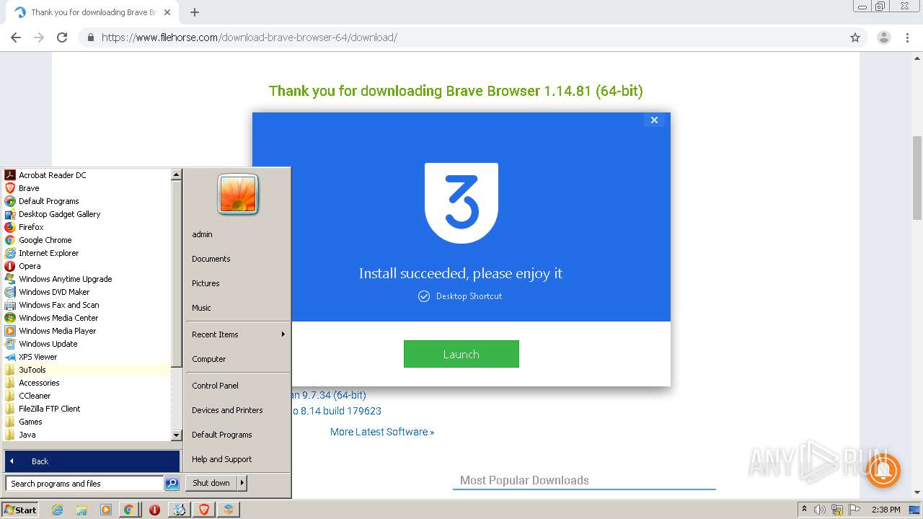Click the Start menu search magnifier button

click(x=172, y=484)
